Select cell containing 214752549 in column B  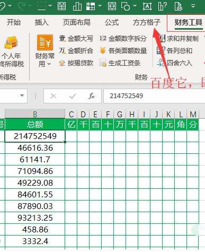point(35,136)
